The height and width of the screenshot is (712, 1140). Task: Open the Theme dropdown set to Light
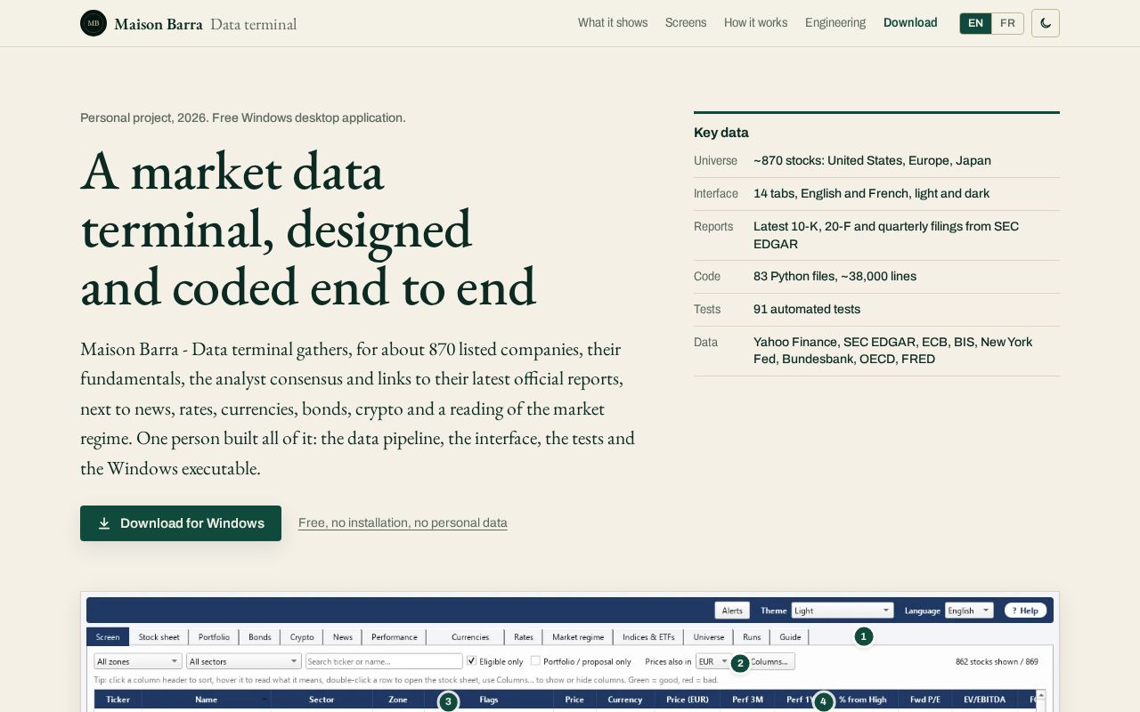(843, 611)
